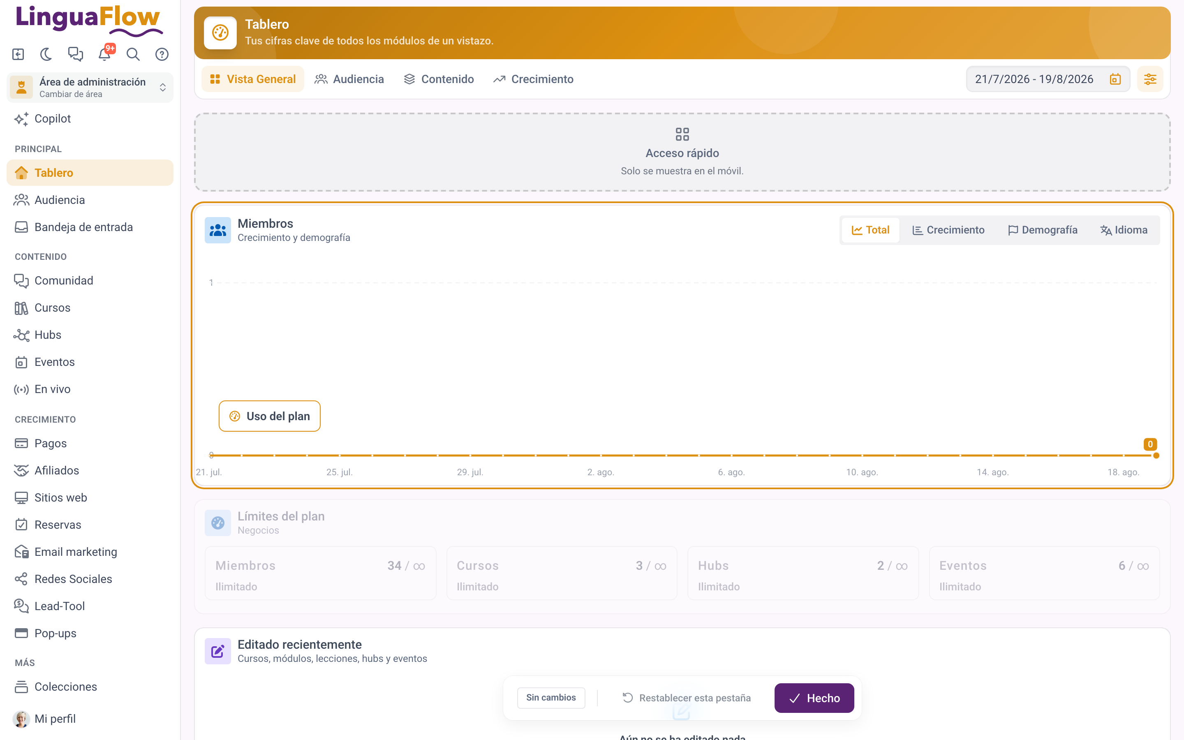Image resolution: width=1184 pixels, height=740 pixels.
Task: Click the Límites del plan gauge icon
Action: click(x=218, y=523)
